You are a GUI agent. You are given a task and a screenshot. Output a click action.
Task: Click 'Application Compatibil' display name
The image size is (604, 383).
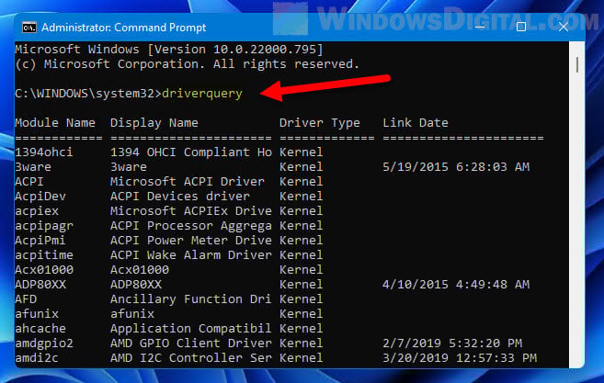pyautogui.click(x=191, y=328)
